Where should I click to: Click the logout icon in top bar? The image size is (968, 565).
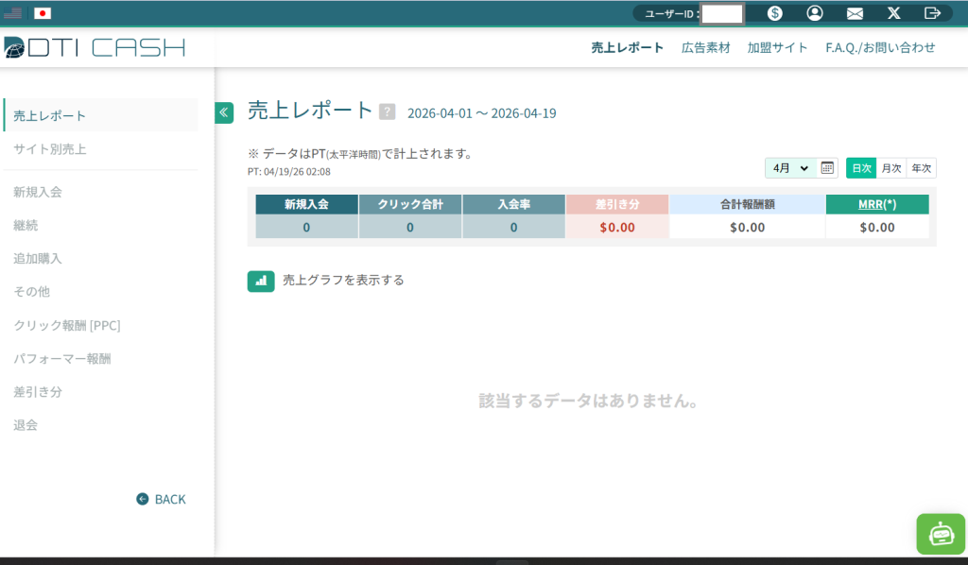[x=932, y=13]
